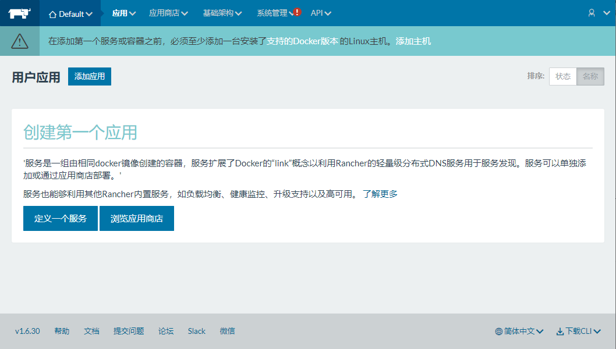Click the 创建第一个应用 heading
The width and height of the screenshot is (616, 349).
[80, 132]
